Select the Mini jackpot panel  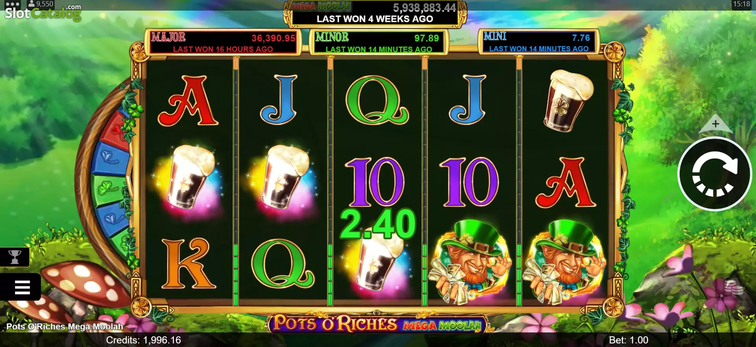tap(538, 42)
